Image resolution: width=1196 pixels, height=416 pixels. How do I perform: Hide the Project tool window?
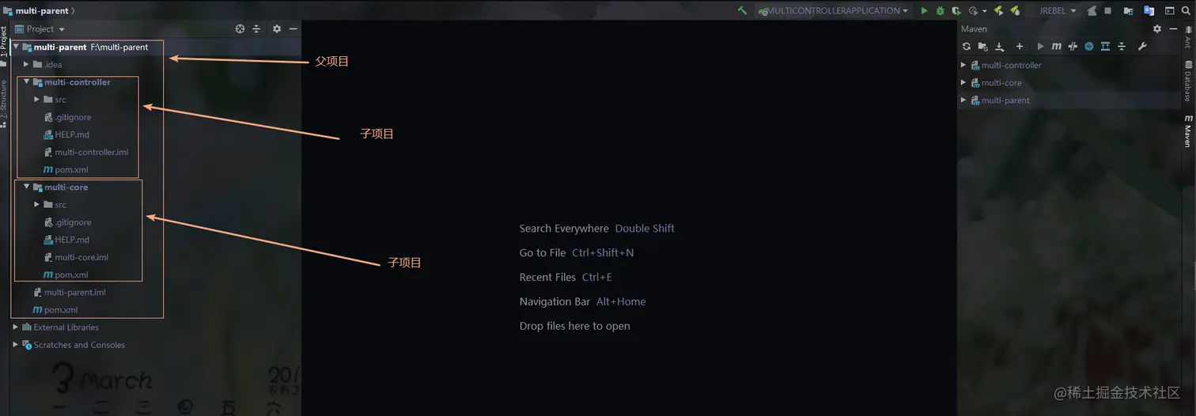coord(293,29)
